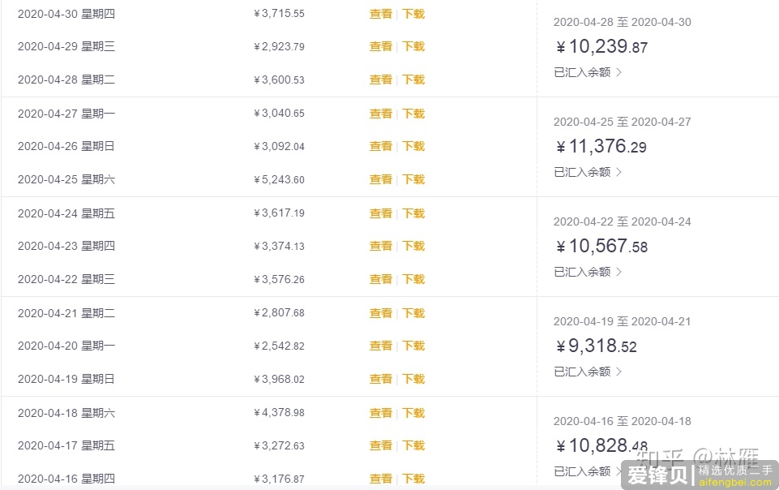
Task: View the 2020-04-19 星期日 entry
Action: coord(381,379)
